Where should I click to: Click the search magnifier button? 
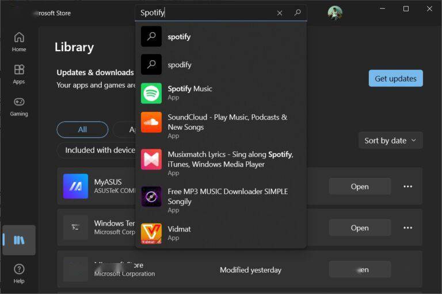298,13
